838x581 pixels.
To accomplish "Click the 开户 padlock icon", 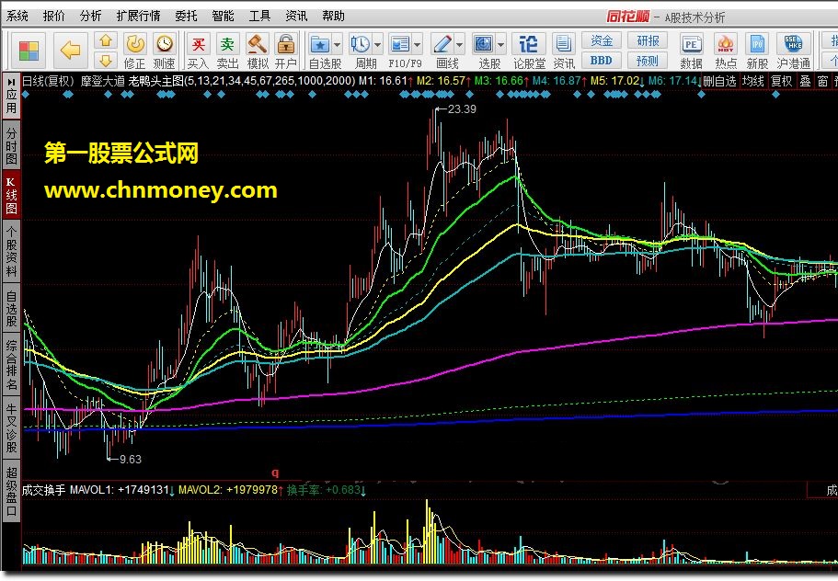I will point(286,44).
